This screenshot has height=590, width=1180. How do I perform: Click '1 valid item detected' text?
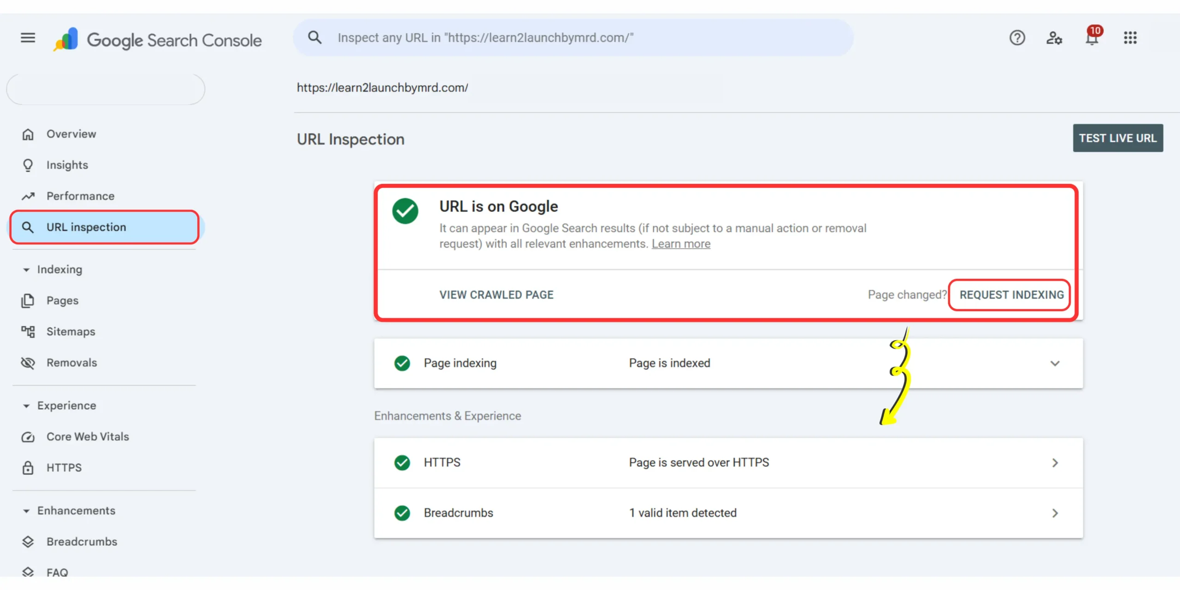(x=683, y=513)
